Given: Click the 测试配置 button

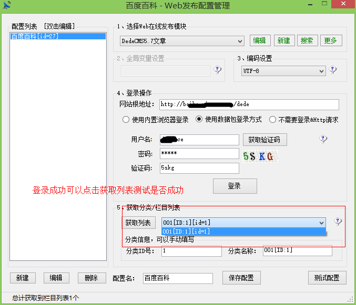Looking at the screenshot, I should click(327, 278).
